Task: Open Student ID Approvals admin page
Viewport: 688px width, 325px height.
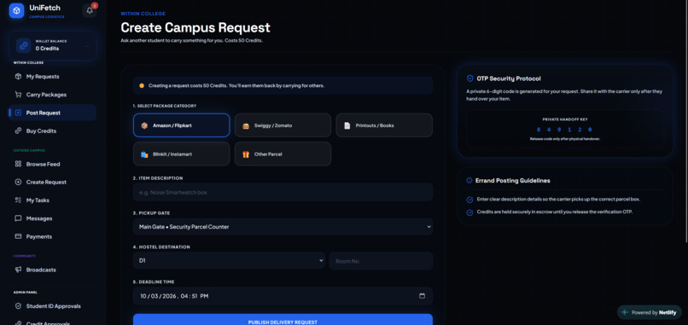Action: (x=53, y=306)
